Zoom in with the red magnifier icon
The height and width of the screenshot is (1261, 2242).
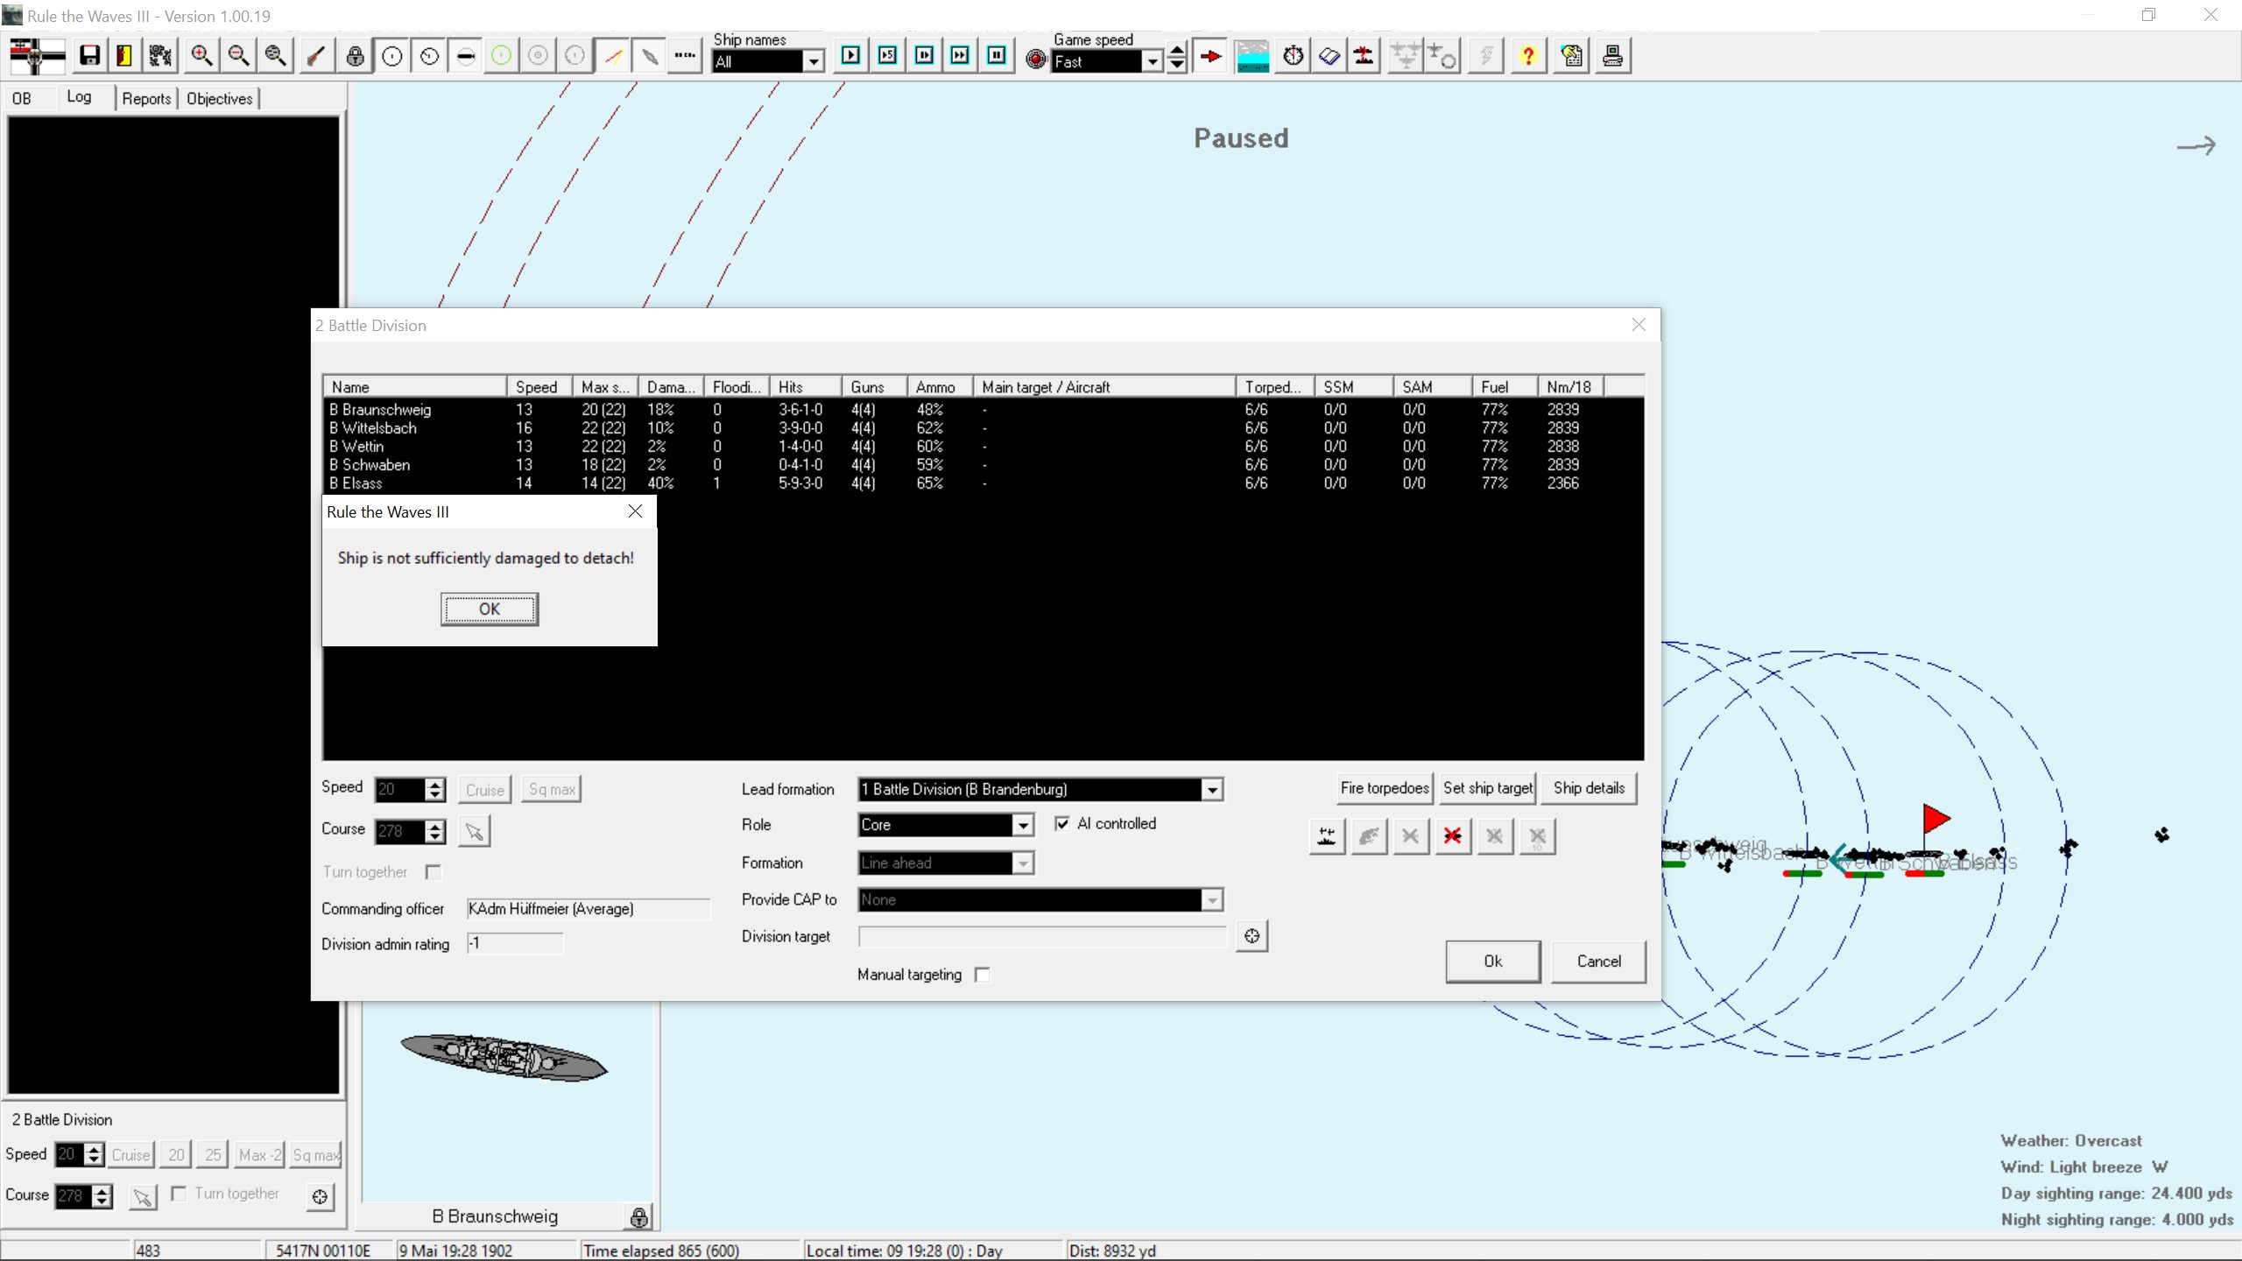pyautogui.click(x=201, y=56)
